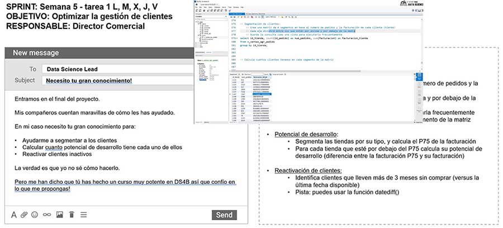Discard the draft with the trash icon
This screenshot has height=228, width=503.
(72, 215)
